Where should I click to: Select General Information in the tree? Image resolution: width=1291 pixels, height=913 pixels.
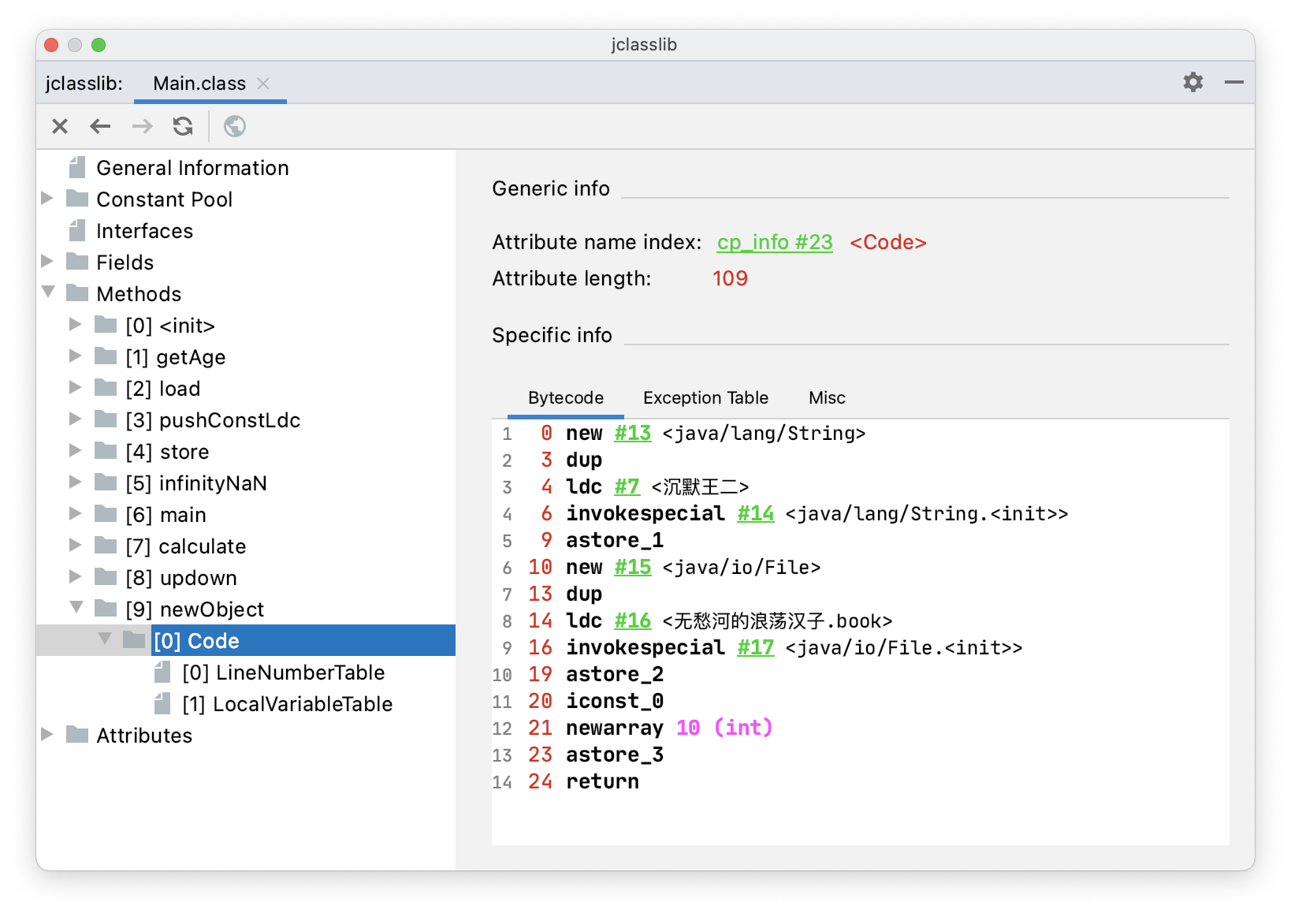click(x=192, y=168)
